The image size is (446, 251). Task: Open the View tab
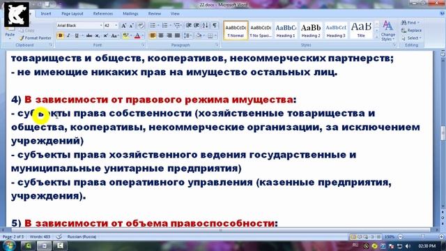click(175, 14)
